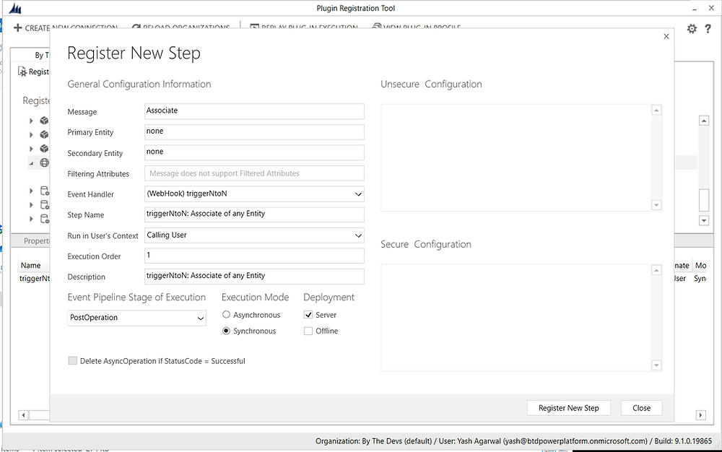
Task: Open the PostOperation pipeline stage dropdown
Action: coord(200,318)
